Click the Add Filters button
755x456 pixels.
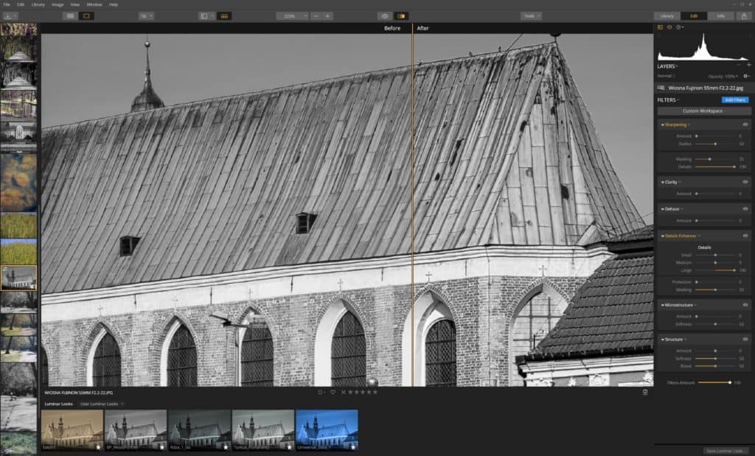point(734,99)
